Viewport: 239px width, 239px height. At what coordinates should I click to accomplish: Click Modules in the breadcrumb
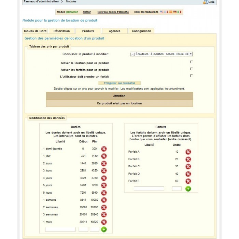coord(71,1)
